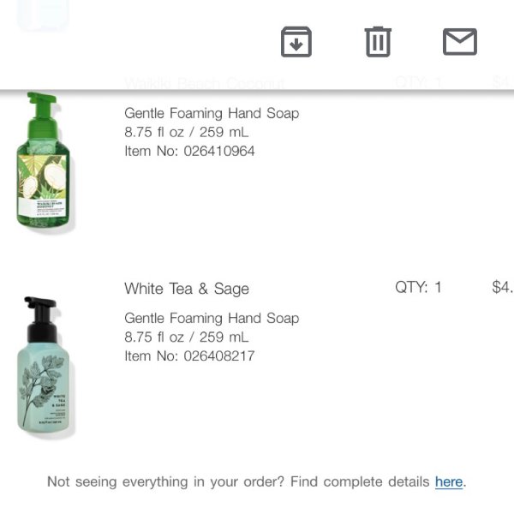Screen dimensions: 514x514
Task: Select the White Tea & Sage product title
Action: click(187, 289)
